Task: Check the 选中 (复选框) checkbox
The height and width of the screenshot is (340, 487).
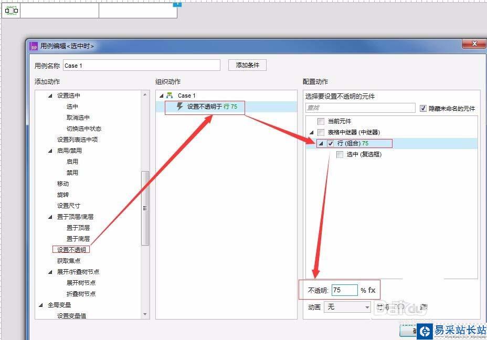Action: click(340, 154)
